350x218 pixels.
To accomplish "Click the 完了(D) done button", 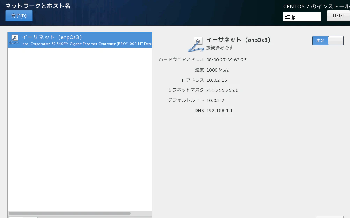I will 19,16.
